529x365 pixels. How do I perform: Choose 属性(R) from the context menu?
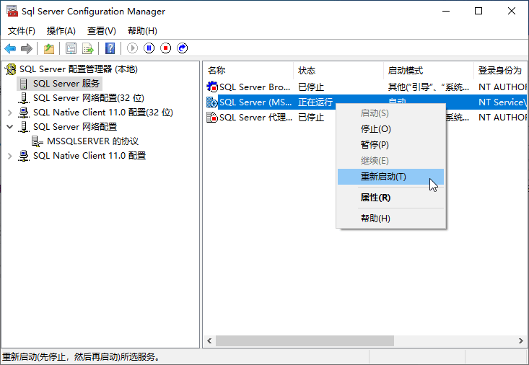390,198
